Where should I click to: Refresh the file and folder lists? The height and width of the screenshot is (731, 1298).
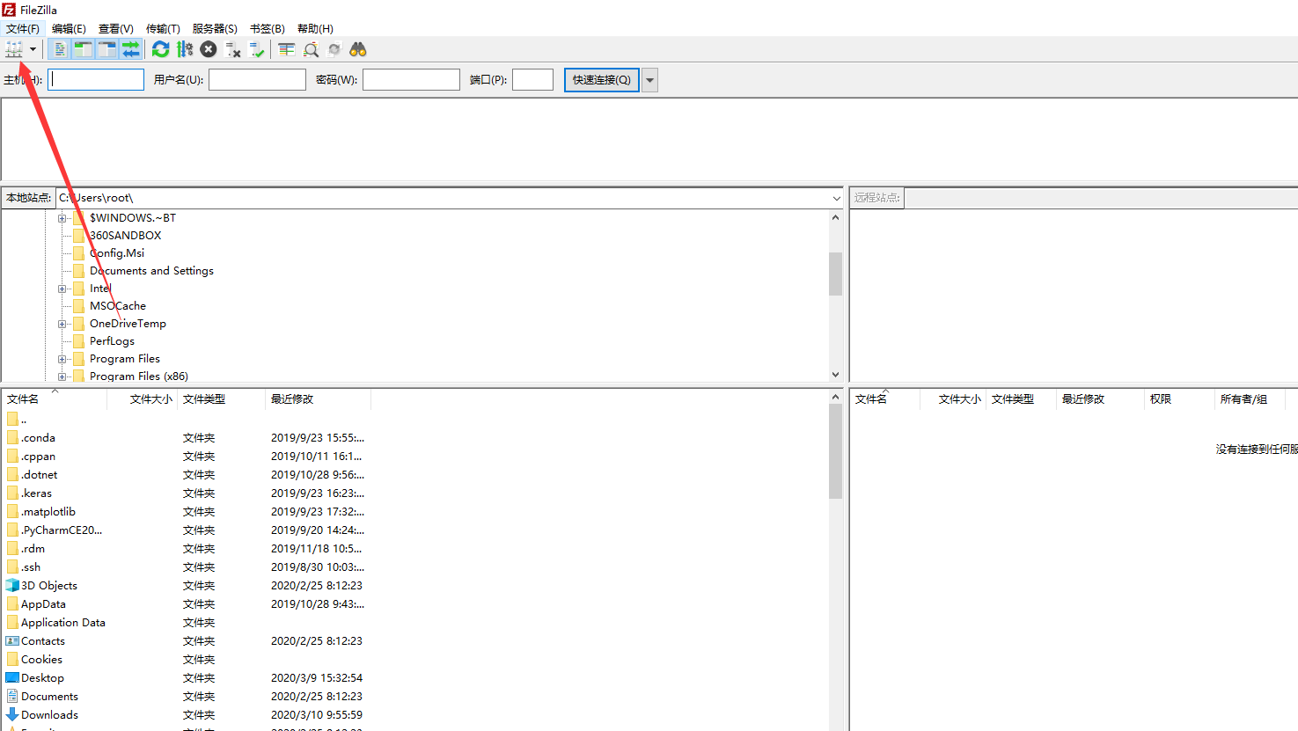pyautogui.click(x=160, y=49)
